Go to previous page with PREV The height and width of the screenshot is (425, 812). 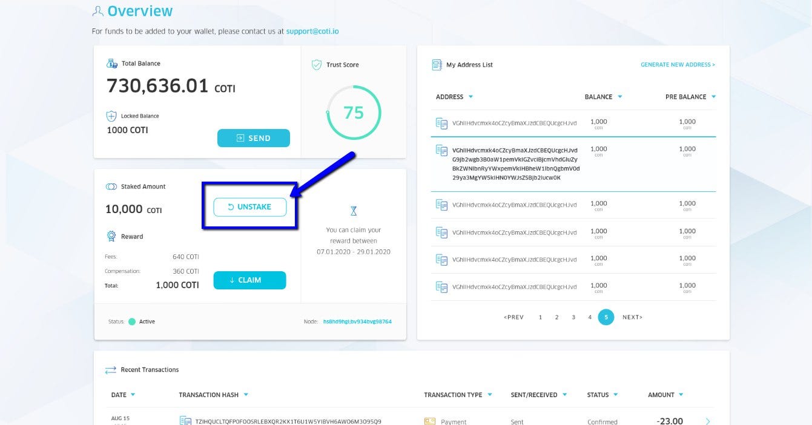[513, 317]
